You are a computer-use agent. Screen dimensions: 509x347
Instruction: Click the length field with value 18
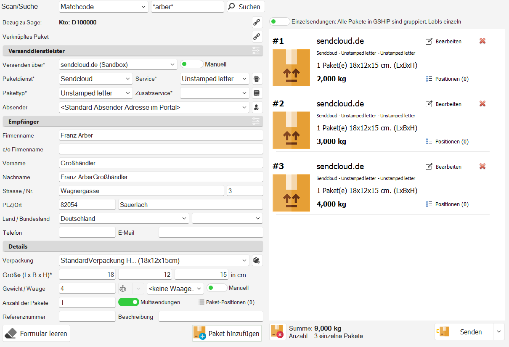pyautogui.click(x=87, y=275)
